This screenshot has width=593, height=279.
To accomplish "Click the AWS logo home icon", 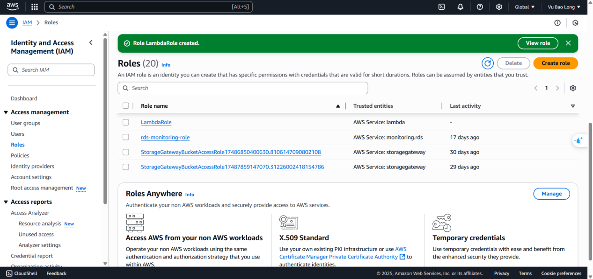I will [13, 7].
